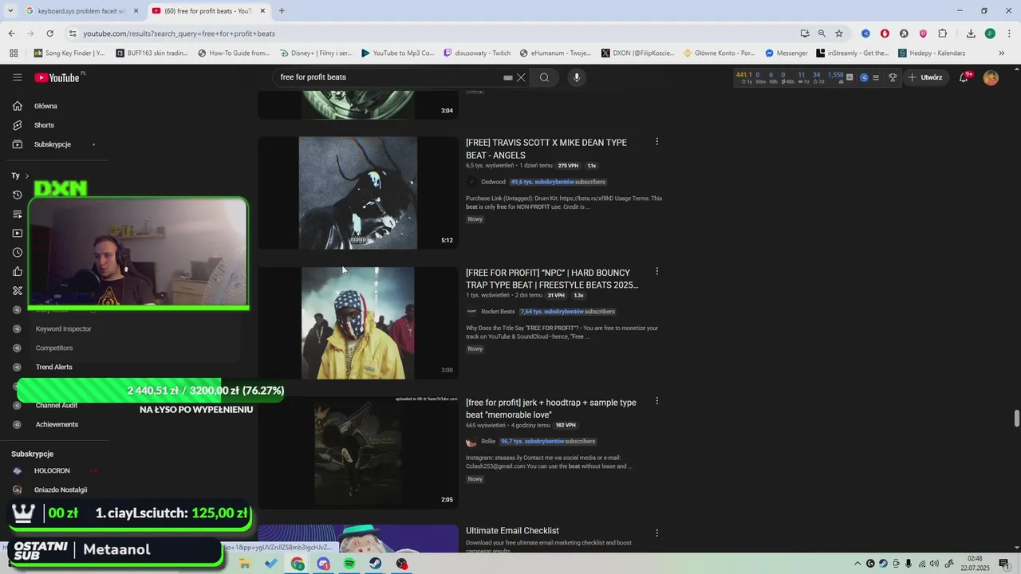
Task: Open the Rollie channel link
Action: tap(488, 442)
